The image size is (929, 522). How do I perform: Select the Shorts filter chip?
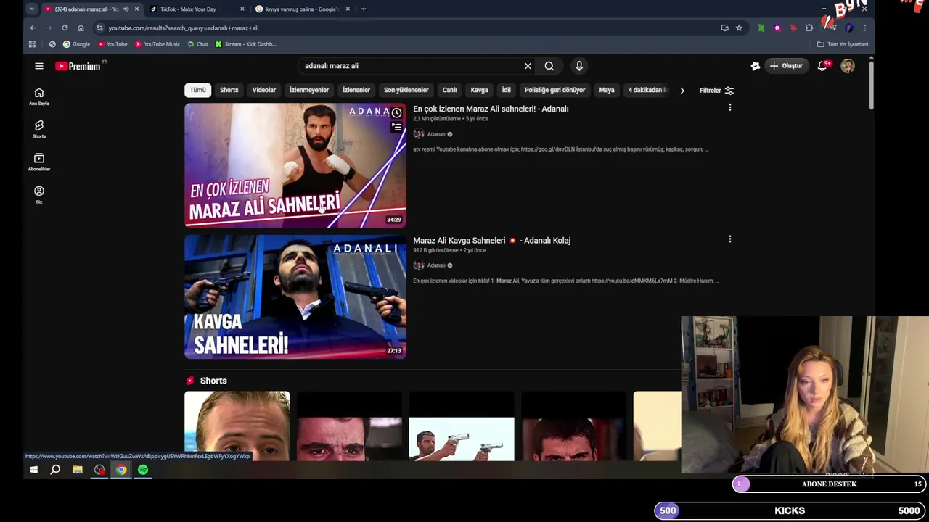click(229, 90)
